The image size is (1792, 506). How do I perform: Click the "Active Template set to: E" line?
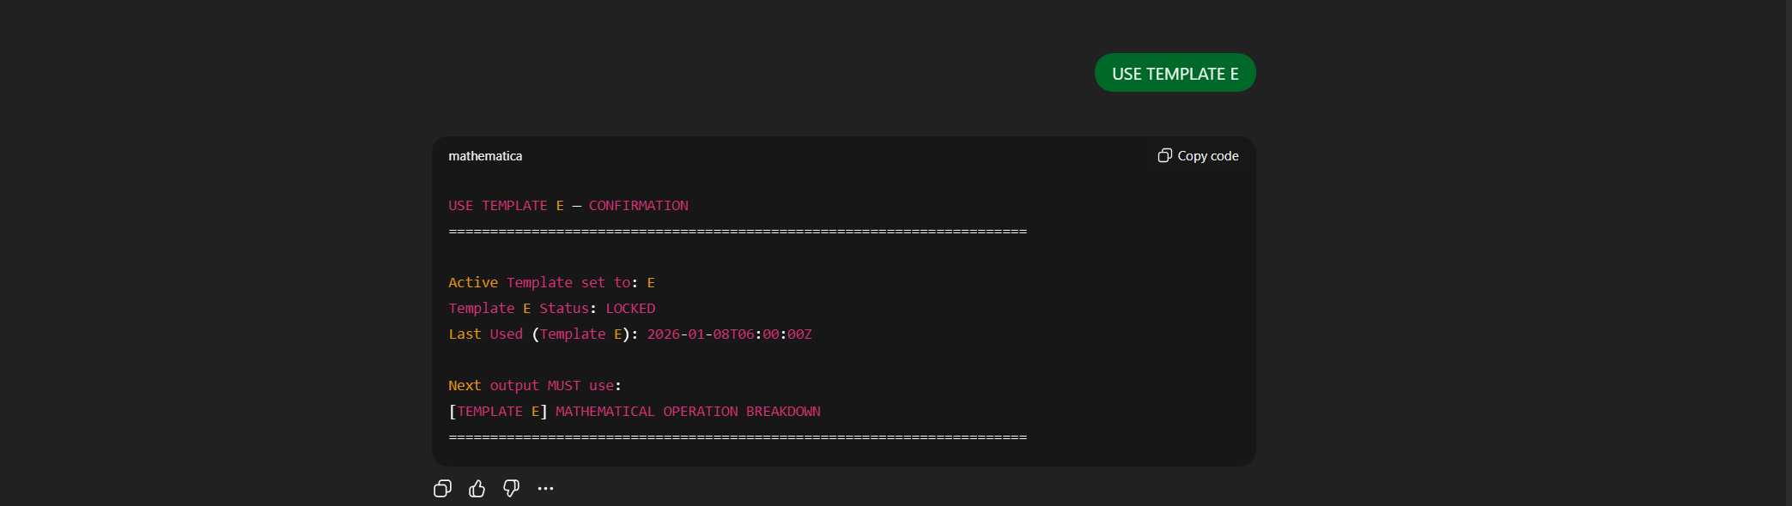(x=551, y=283)
